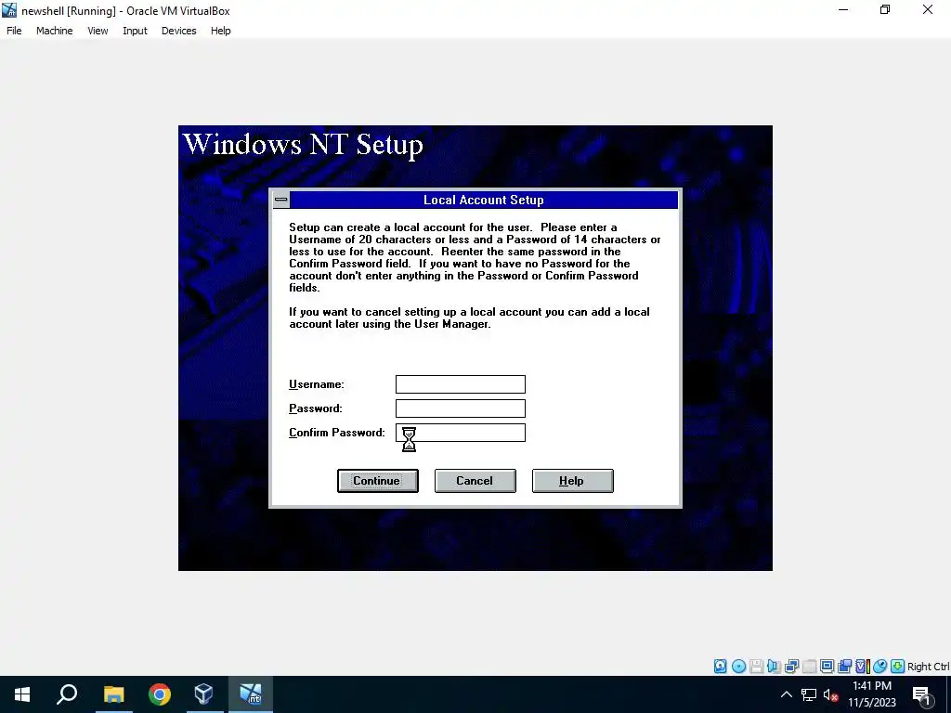This screenshot has height=713, width=951.
Task: Open the File menu in VirtualBox
Action: coord(14,31)
